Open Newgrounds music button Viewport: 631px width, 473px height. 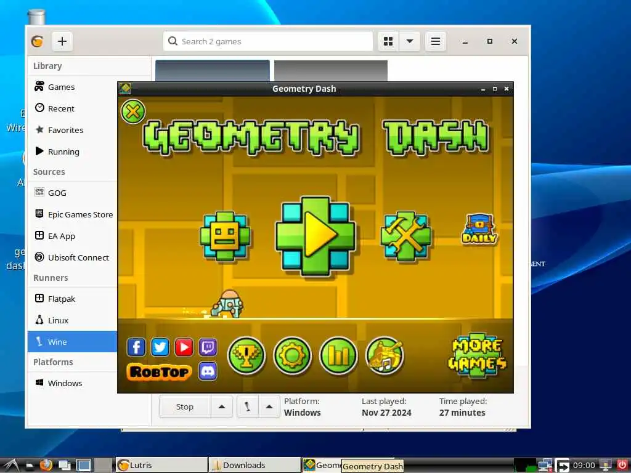coord(385,355)
